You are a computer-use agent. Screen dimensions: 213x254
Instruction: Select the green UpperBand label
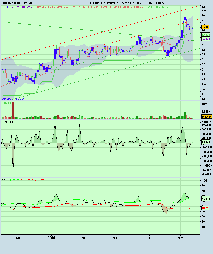point(14,180)
